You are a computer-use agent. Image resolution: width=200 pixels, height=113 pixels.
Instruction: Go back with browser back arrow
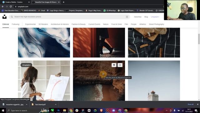3,7
